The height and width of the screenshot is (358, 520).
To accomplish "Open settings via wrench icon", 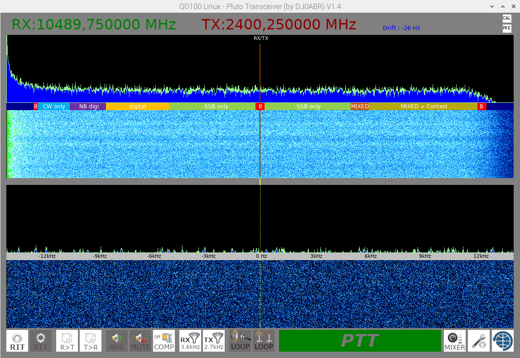I will click(478, 341).
